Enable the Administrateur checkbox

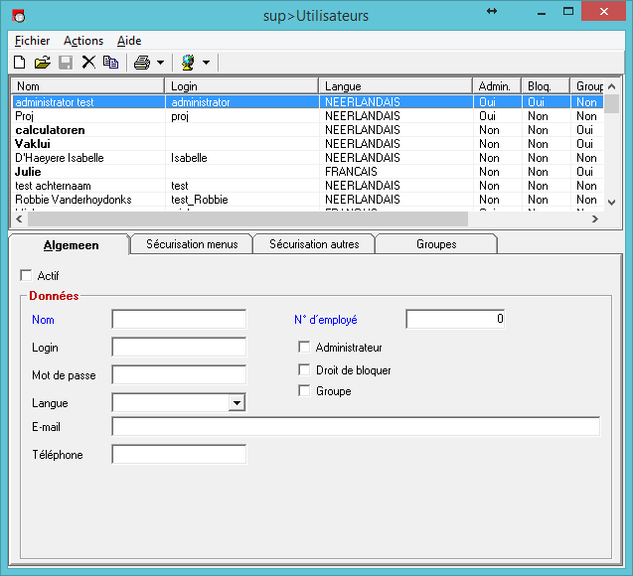point(304,347)
